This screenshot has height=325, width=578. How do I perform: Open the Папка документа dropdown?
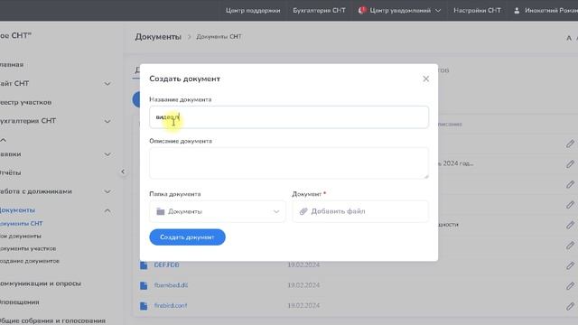point(218,211)
